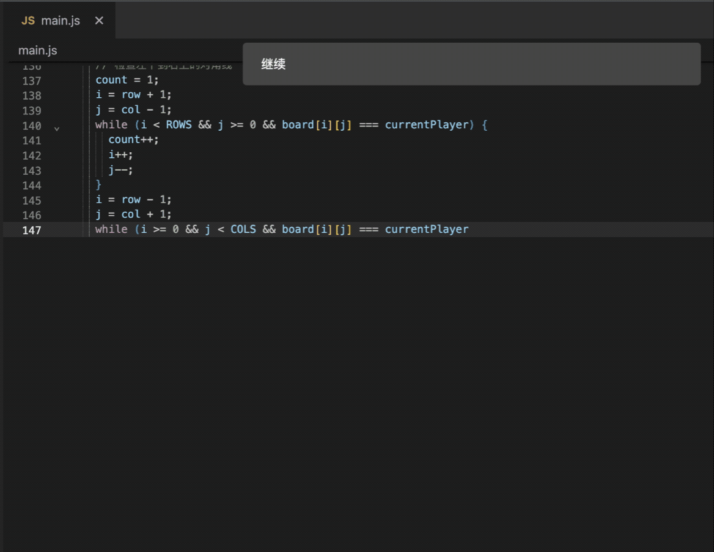This screenshot has width=714, height=552.
Task: Click board[i][j] on line 147
Action: (x=317, y=229)
